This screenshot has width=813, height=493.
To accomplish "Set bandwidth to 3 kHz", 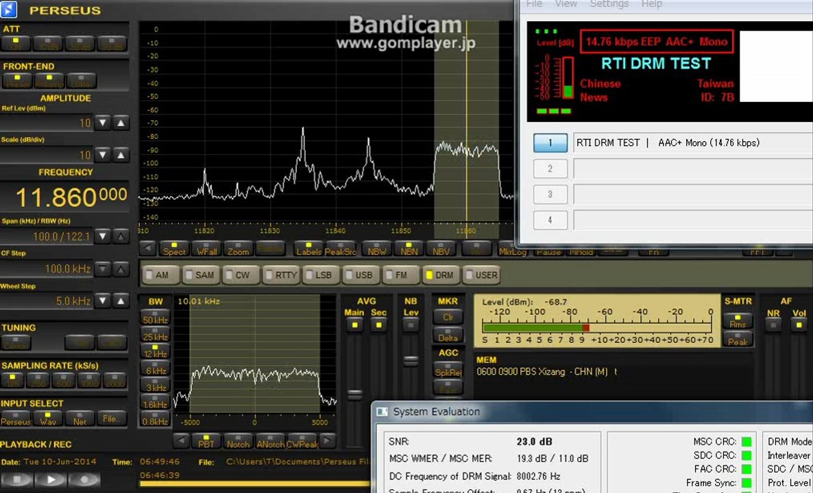I will pyautogui.click(x=155, y=385).
